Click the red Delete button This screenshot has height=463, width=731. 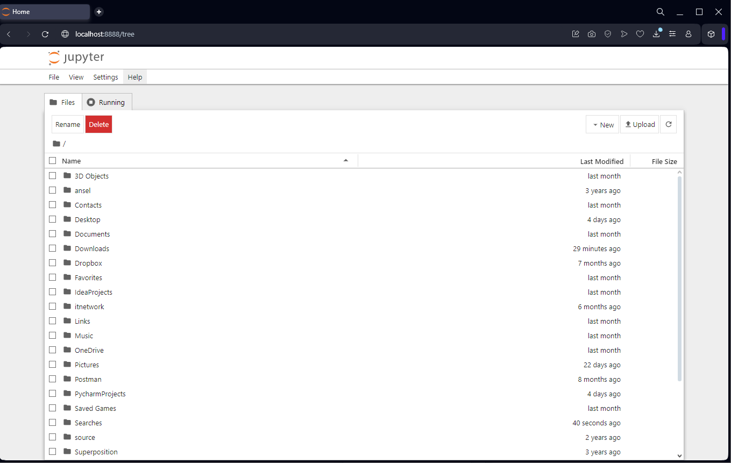pos(98,124)
